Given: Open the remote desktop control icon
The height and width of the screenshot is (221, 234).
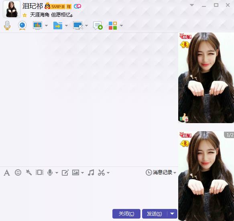Looking at the screenshot, I should click(x=78, y=26).
